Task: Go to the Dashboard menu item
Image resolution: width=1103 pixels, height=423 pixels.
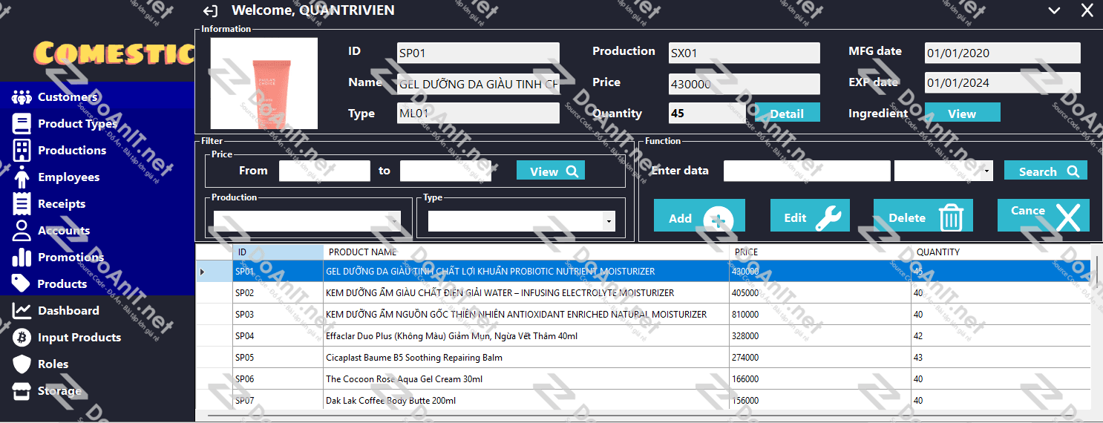Action: click(68, 311)
